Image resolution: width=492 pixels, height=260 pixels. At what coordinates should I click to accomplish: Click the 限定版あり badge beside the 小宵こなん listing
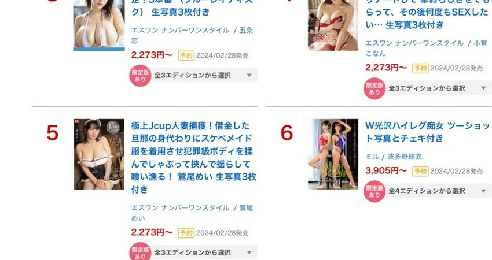(374, 88)
